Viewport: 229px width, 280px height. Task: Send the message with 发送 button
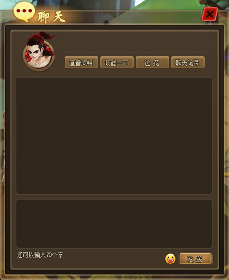coord(195,259)
